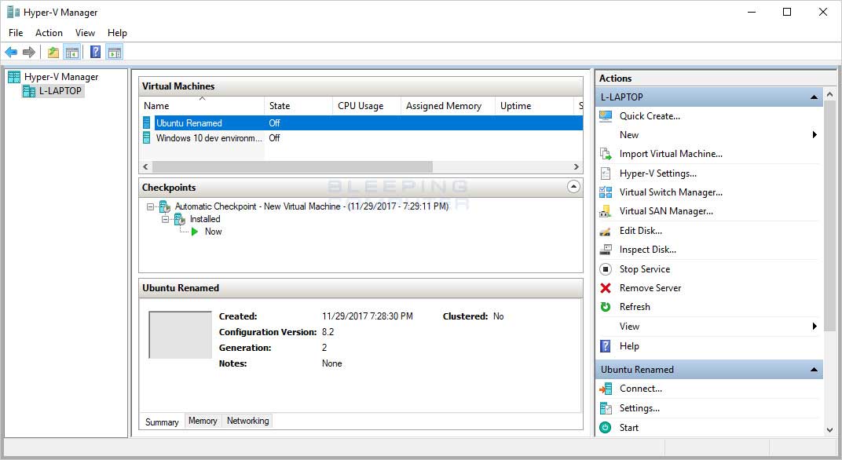The height and width of the screenshot is (460, 842).
Task: Collapse the Ubuntu Renamed actions section
Action: [814, 370]
